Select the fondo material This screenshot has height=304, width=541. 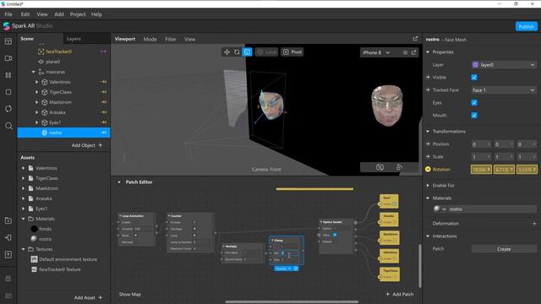tap(45, 229)
